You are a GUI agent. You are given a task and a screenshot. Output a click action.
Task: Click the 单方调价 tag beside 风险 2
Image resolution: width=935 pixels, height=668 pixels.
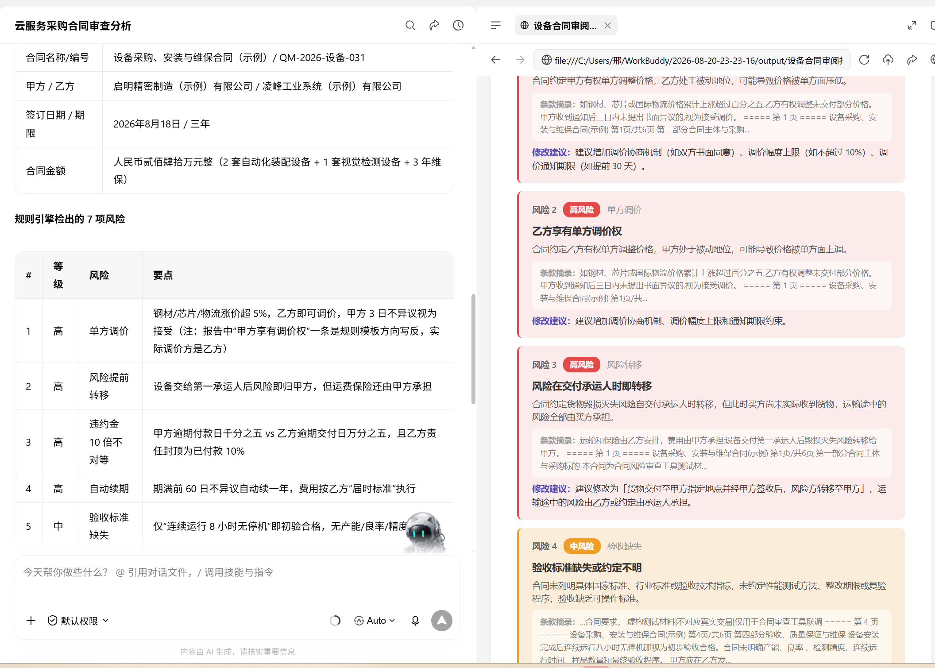624,210
